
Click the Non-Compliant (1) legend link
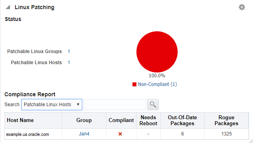(157, 84)
